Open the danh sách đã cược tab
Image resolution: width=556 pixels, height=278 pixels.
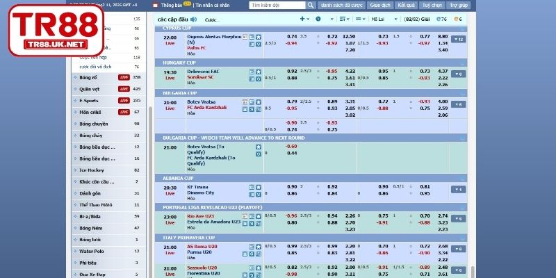(341, 6)
